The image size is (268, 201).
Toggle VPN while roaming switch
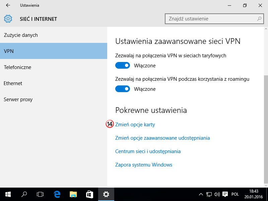click(x=123, y=89)
